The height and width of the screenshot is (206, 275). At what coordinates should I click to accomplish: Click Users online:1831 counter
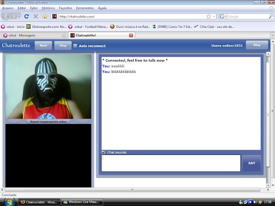pos(227,45)
